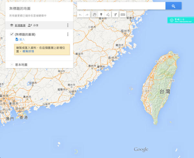
Task: Select the draw line tool
Action: click(108, 15)
